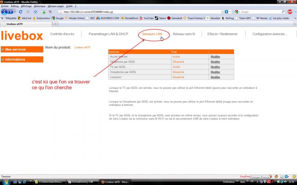Screen dimensions: 297x185
Task: Go forward with the Forward arrow button
Action: 10,12
